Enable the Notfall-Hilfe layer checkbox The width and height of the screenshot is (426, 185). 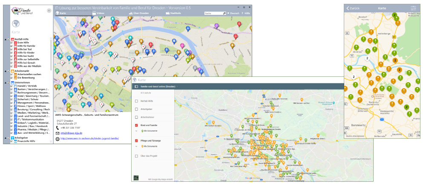click(136, 101)
